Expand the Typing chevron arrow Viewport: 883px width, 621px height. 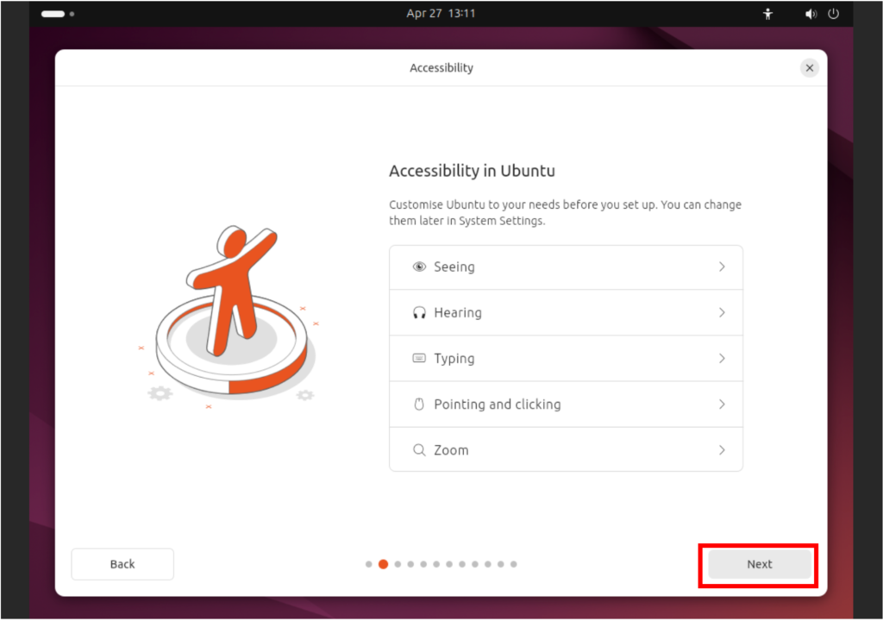[722, 359]
